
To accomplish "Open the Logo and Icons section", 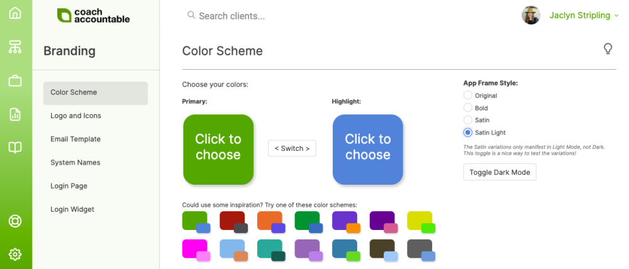I will [x=75, y=116].
